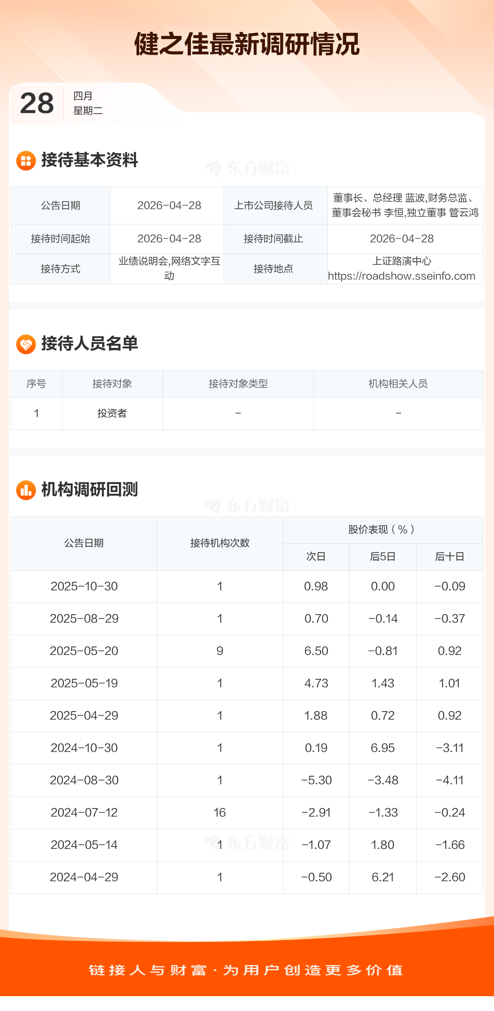Select the 2024-10-30 date row
The width and height of the screenshot is (494, 1011).
[x=247, y=748]
